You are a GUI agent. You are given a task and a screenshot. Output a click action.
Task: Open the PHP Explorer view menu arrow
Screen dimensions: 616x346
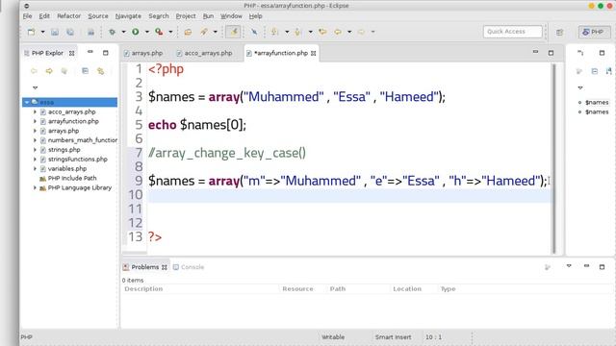pyautogui.click(x=35, y=87)
